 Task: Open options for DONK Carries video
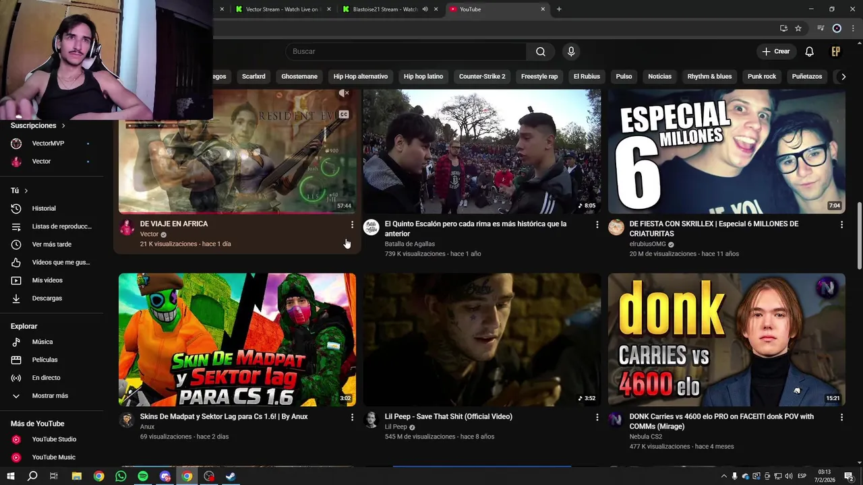(x=841, y=418)
